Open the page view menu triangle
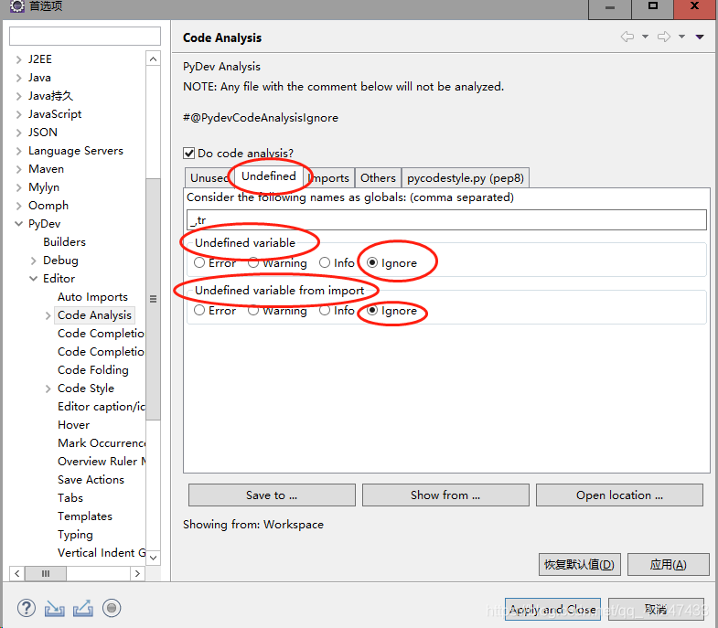Viewport: 718px width, 628px height. [700, 37]
